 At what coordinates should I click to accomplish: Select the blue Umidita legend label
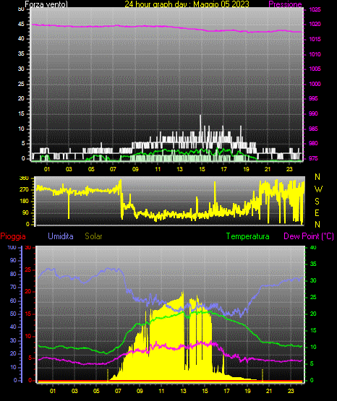[61, 236]
